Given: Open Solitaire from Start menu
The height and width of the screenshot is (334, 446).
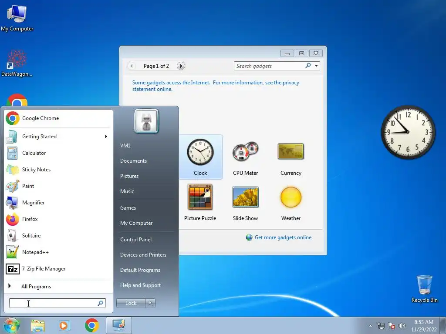Looking at the screenshot, I should 58,235.
